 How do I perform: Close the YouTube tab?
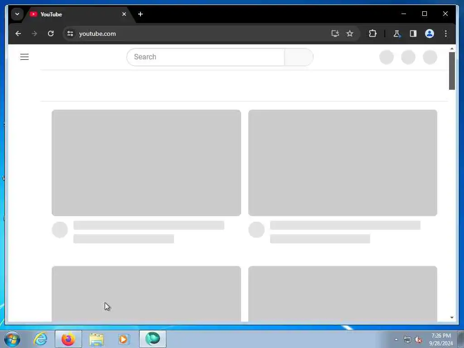tap(124, 14)
